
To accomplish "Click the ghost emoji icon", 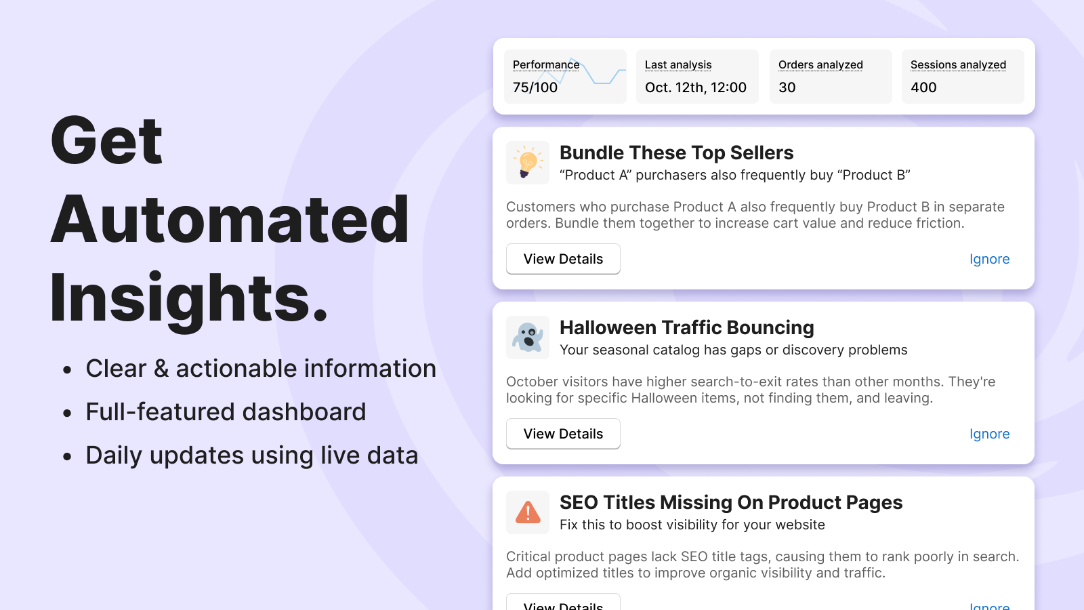I will 528,338.
